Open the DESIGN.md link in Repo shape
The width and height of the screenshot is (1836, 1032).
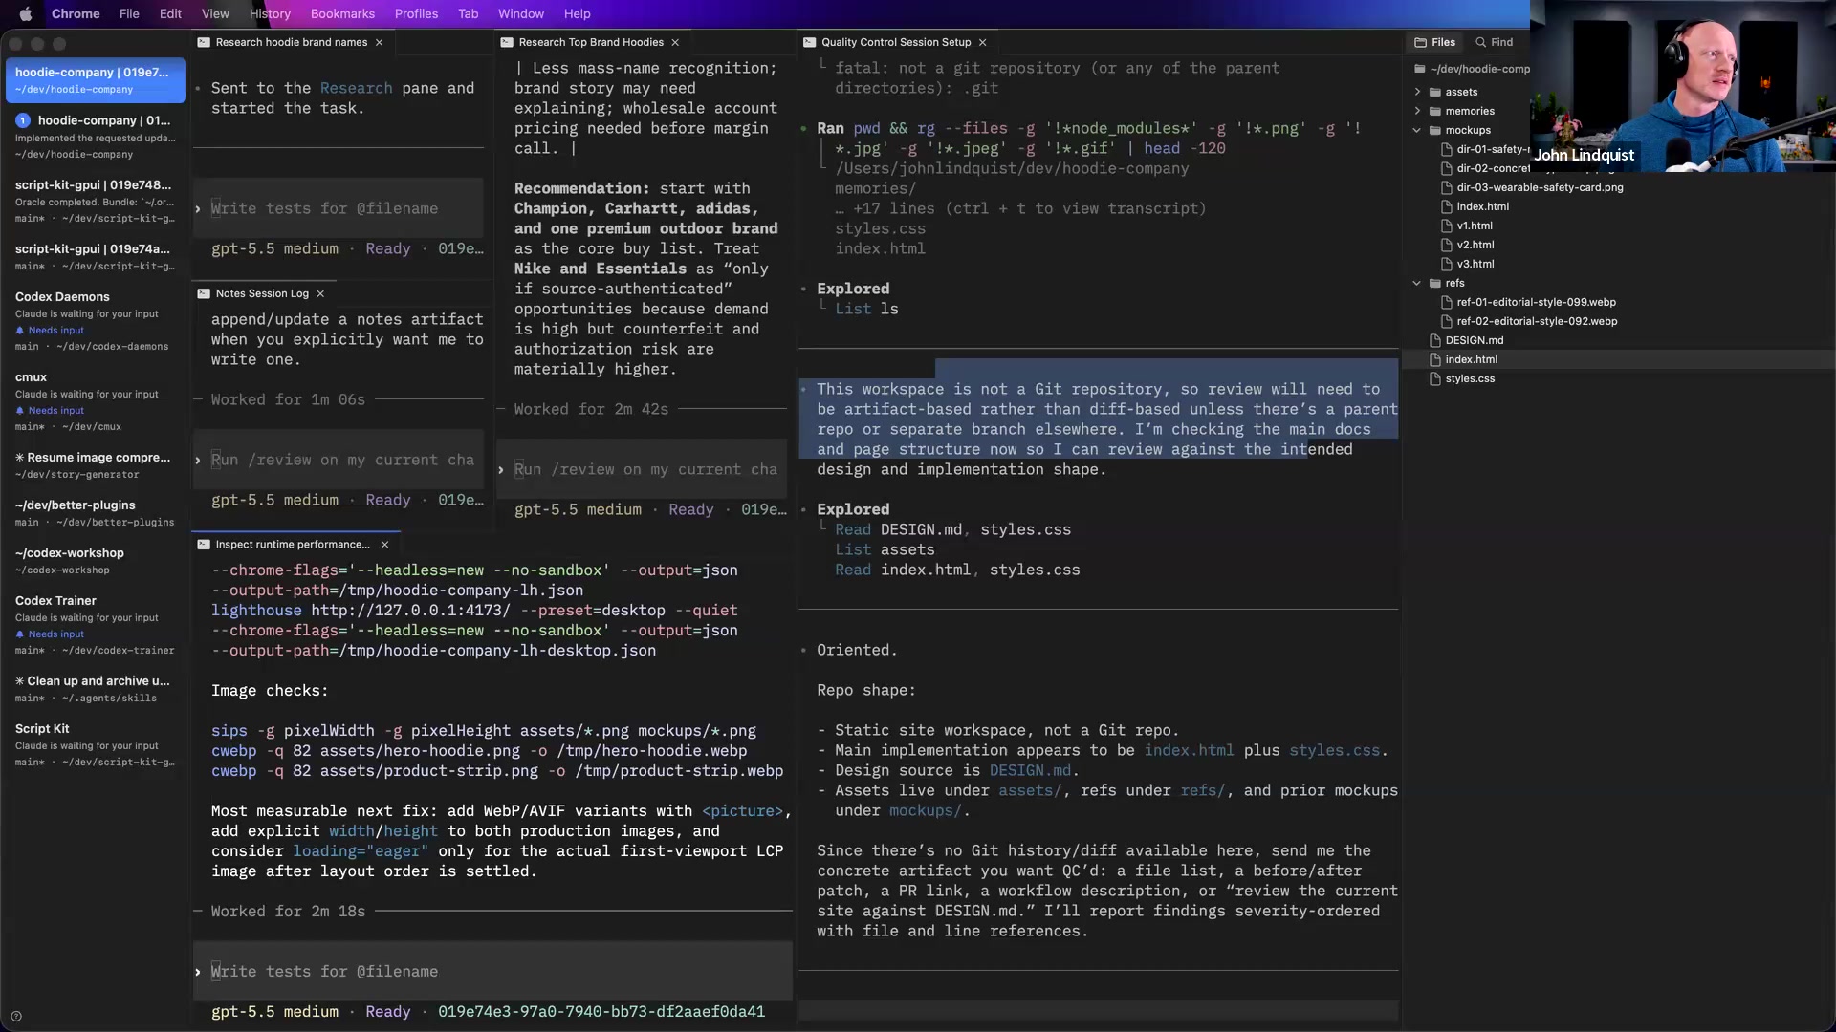1030,770
